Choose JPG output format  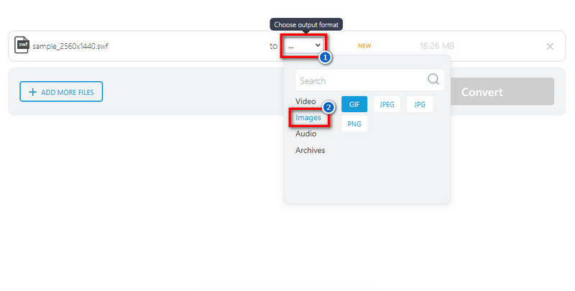420,104
